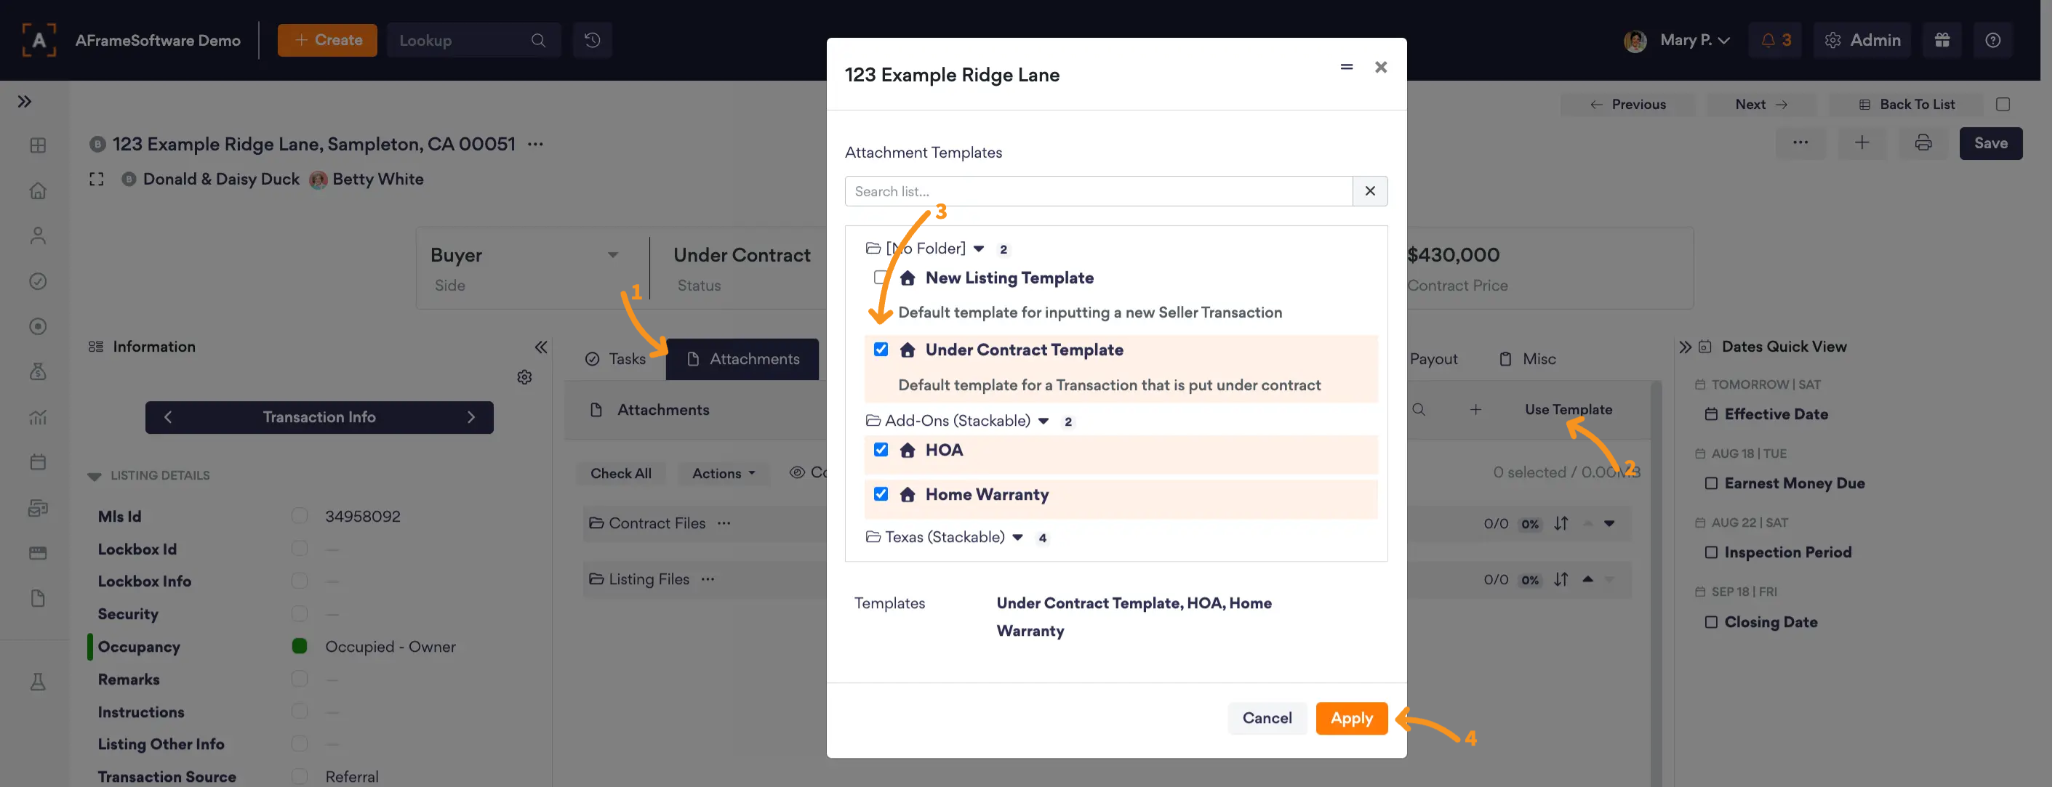Open the Actions dropdown
Image resolution: width=2055 pixels, height=787 pixels.
723,474
